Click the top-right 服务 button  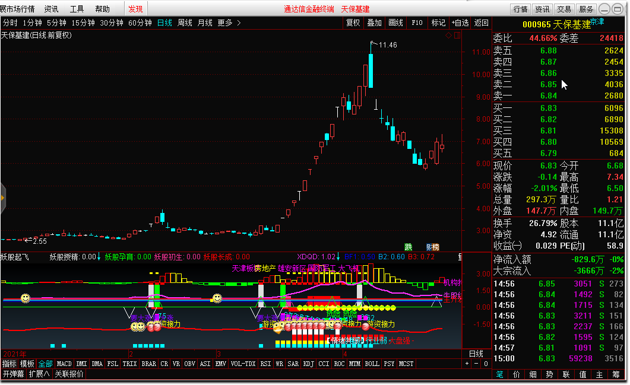tap(586, 9)
